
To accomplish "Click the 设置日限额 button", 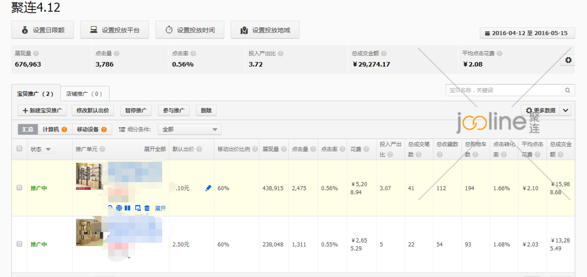I will 43,30.
